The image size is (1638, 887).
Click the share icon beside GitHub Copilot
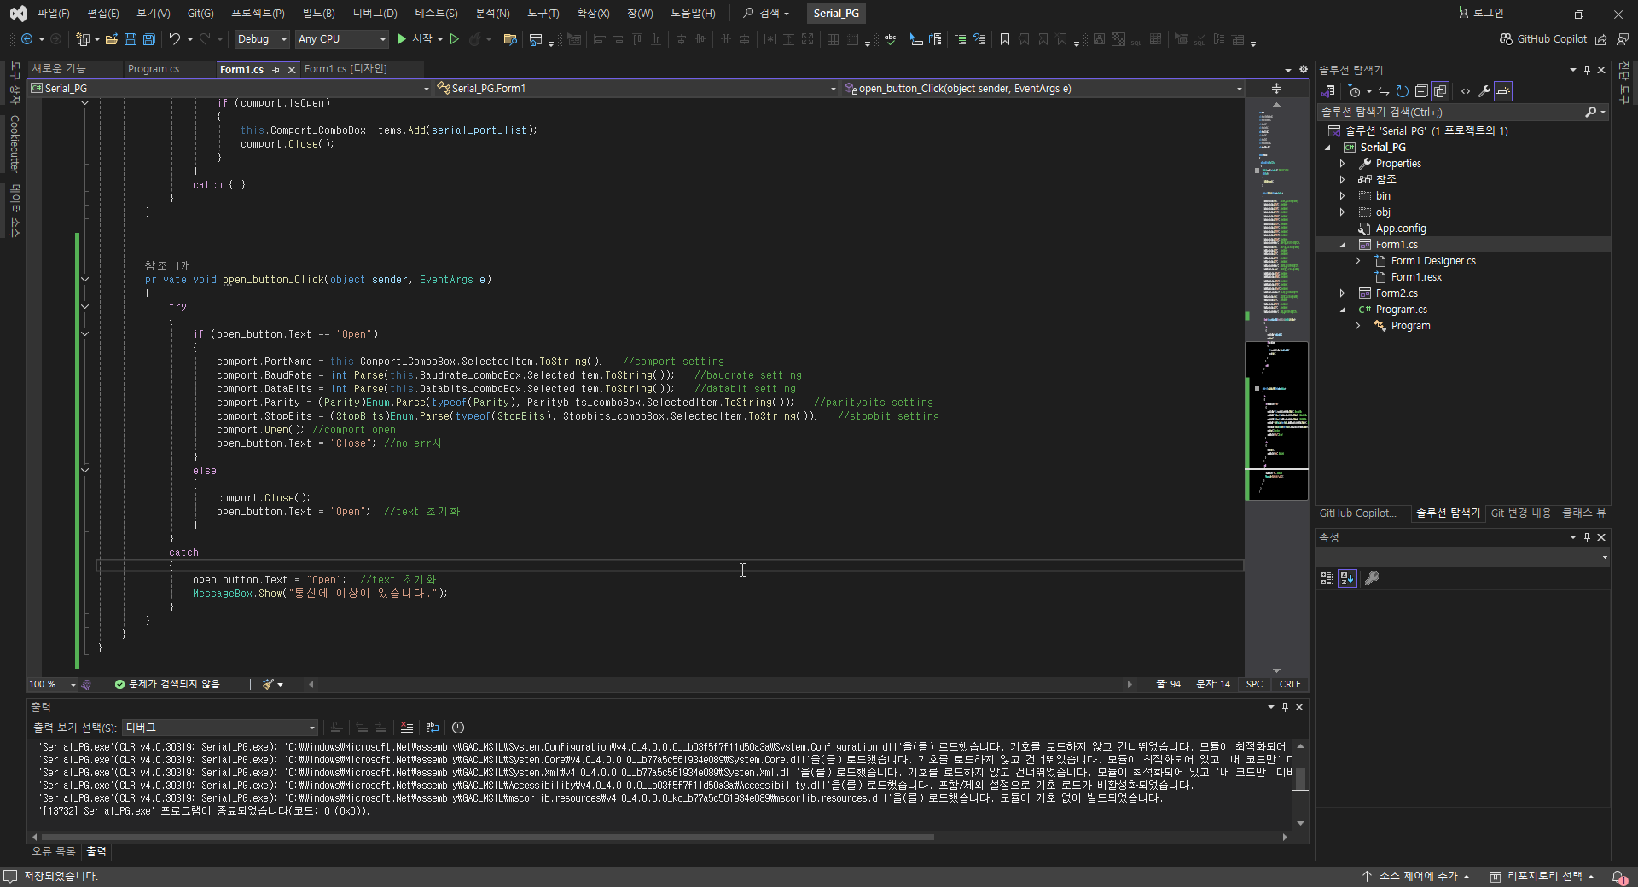tap(1601, 39)
